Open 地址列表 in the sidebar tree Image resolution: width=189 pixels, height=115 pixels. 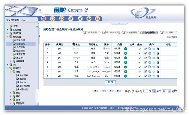pyautogui.click(x=24, y=75)
